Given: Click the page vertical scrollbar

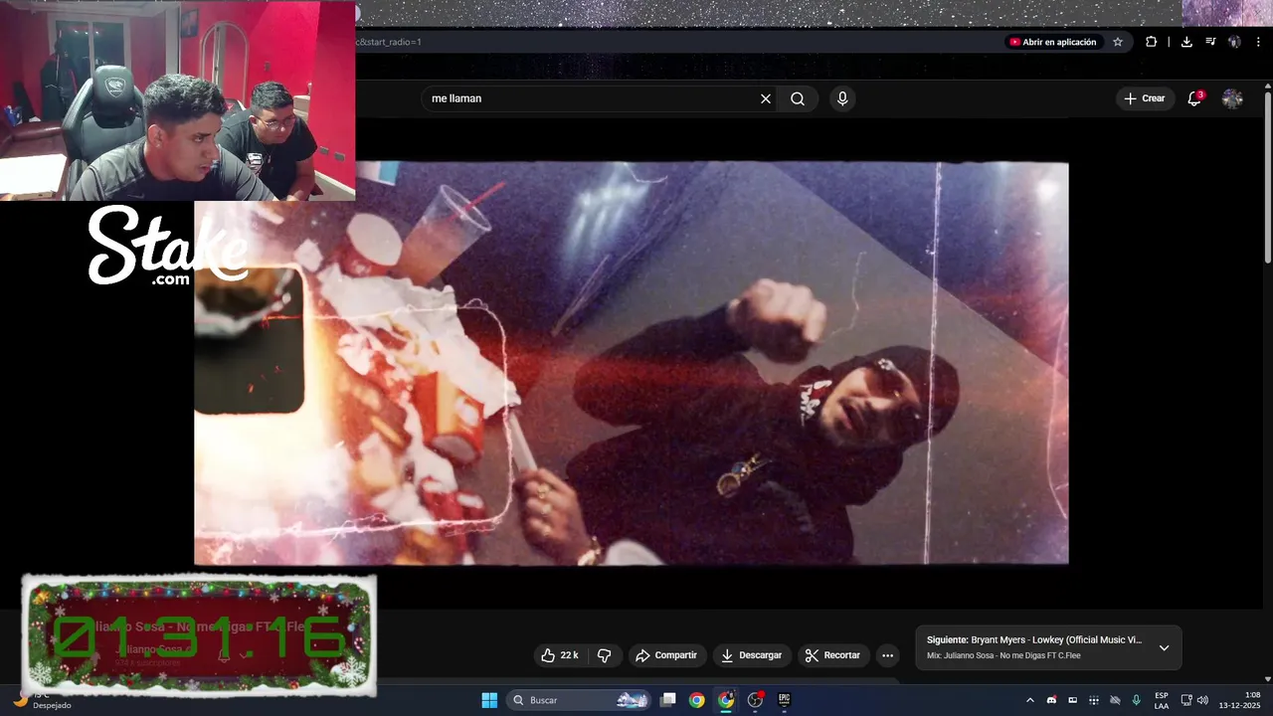Looking at the screenshot, I should 1267,179.
